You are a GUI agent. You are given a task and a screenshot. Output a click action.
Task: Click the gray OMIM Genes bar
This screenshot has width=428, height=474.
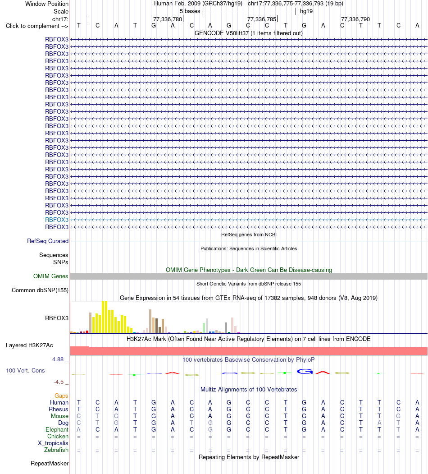249,276
